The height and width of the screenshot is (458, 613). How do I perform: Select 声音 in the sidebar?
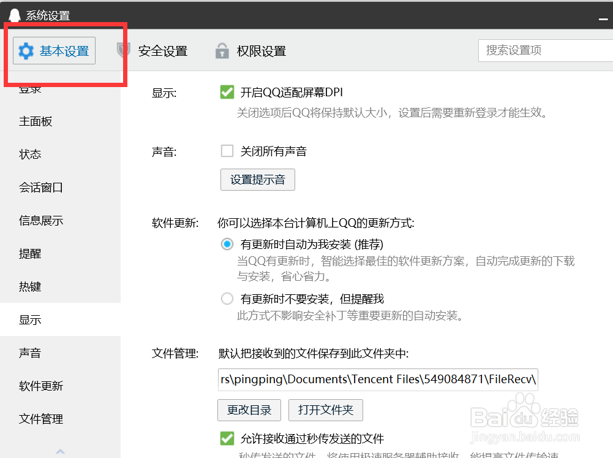tap(60, 353)
